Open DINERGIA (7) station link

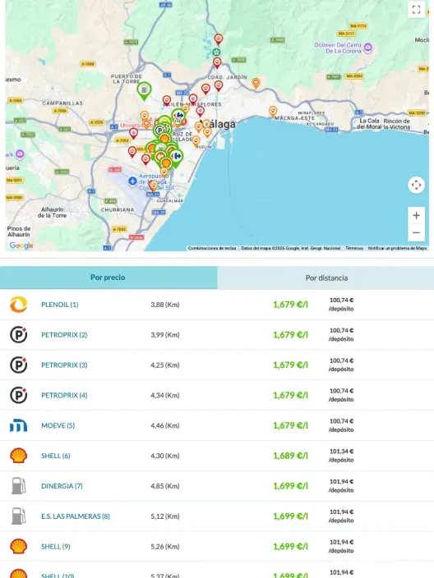[62, 486]
